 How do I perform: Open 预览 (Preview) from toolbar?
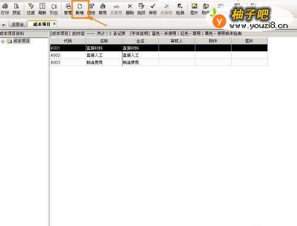coord(16,9)
